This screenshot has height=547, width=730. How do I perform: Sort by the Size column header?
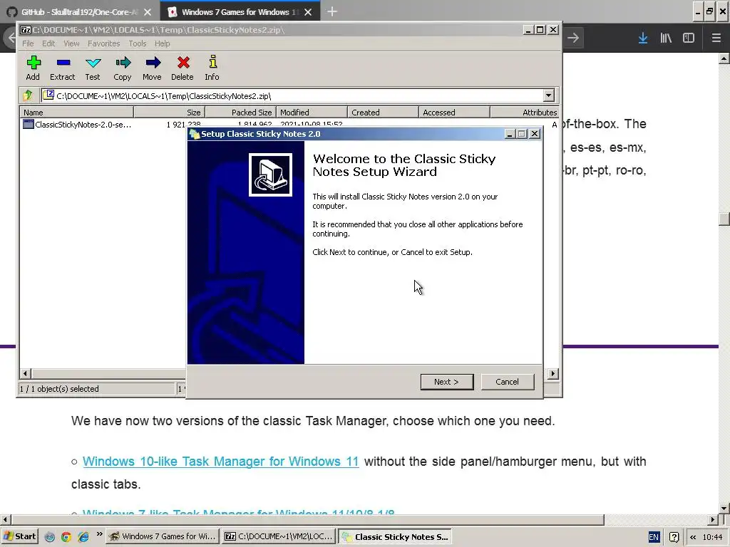click(x=170, y=112)
